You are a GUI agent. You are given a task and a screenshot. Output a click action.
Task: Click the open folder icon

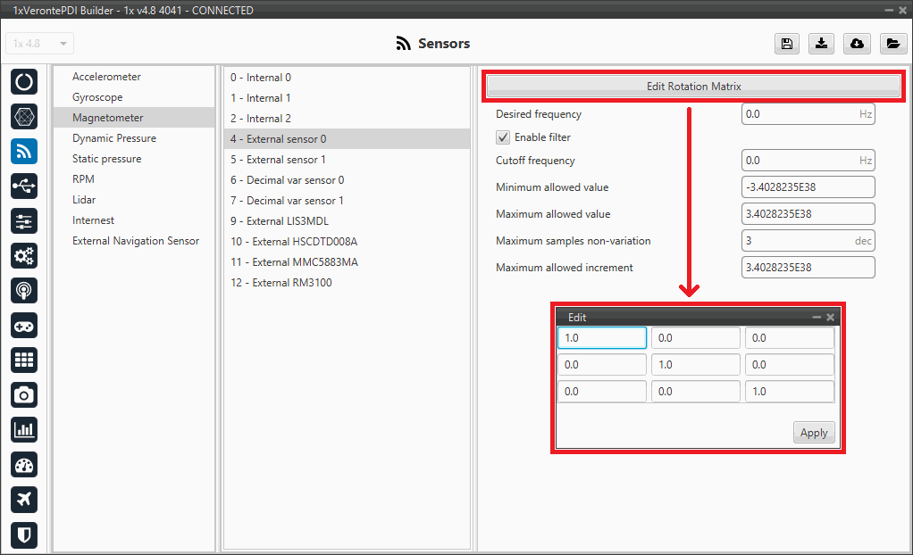pos(892,44)
